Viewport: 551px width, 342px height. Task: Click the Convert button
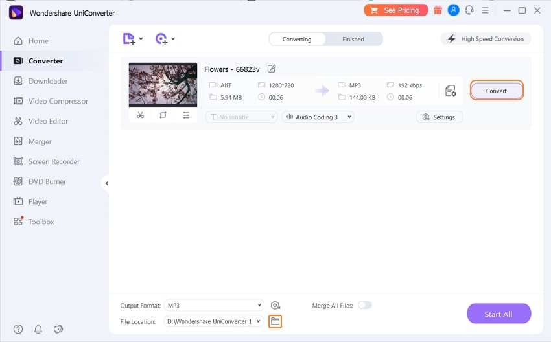point(497,91)
